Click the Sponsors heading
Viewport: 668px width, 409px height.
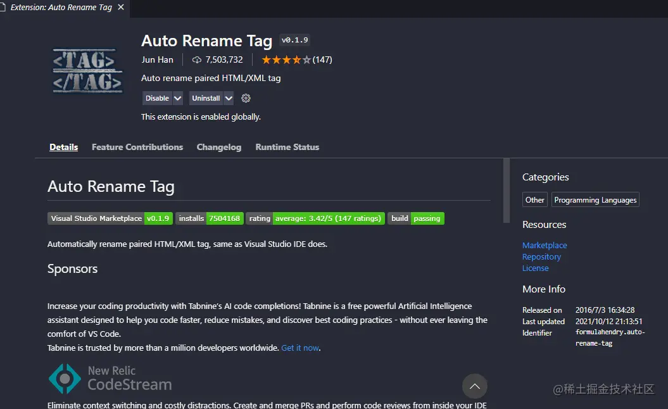(x=72, y=269)
